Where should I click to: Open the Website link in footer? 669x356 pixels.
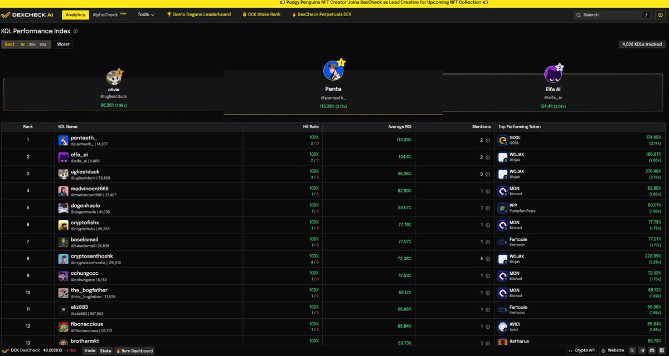pos(613,350)
